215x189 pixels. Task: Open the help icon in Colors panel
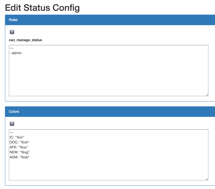click(12, 124)
